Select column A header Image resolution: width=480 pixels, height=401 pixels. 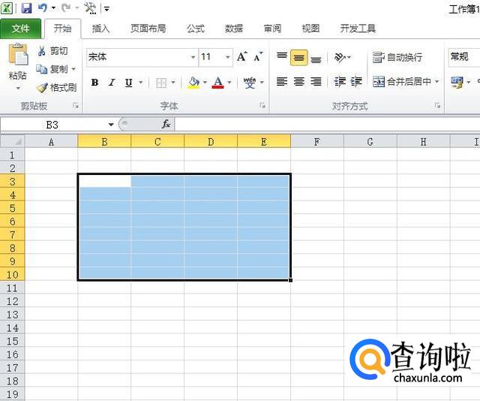pos(51,142)
